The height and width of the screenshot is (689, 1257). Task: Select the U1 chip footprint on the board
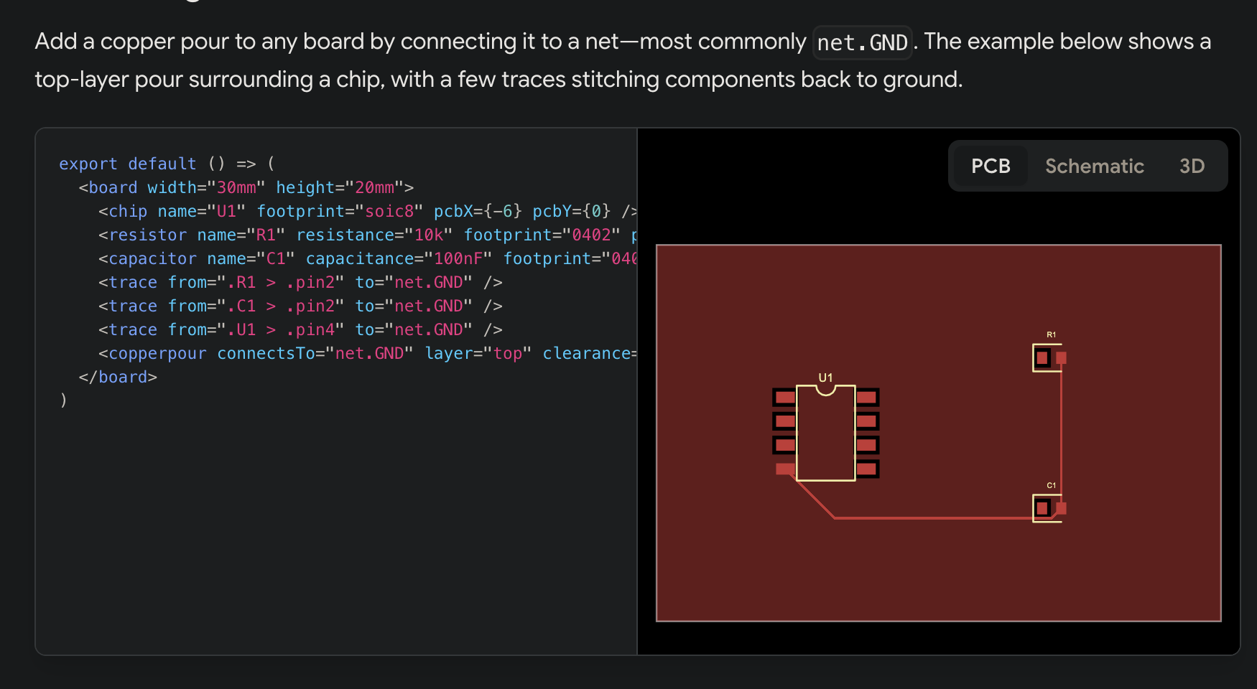[826, 431]
